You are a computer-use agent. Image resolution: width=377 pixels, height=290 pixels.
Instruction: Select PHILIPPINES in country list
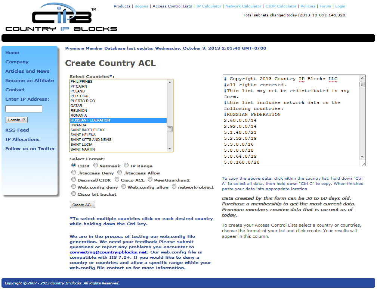[x=118, y=82]
